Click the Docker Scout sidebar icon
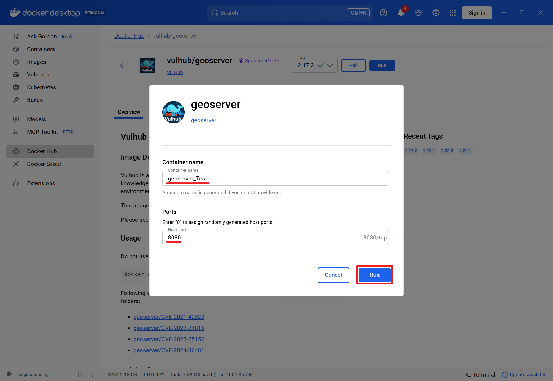This screenshot has height=381, width=553. pyautogui.click(x=16, y=164)
